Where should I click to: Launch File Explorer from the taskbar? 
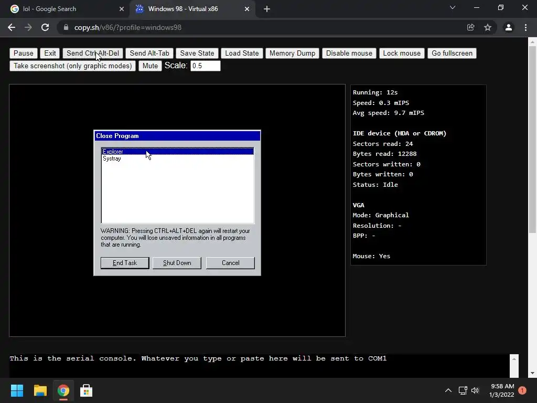tap(40, 390)
